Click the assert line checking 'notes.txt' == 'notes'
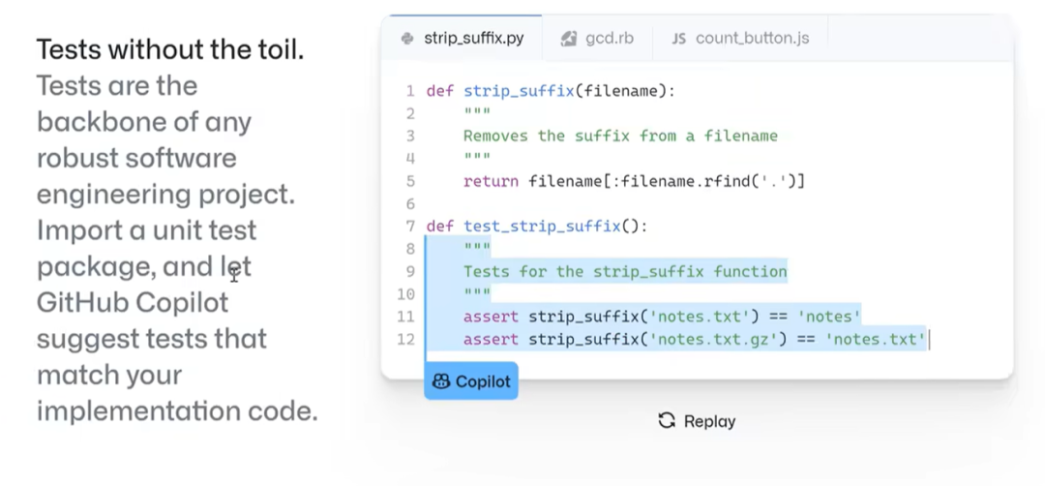Image resolution: width=1045 pixels, height=486 pixels. click(662, 317)
